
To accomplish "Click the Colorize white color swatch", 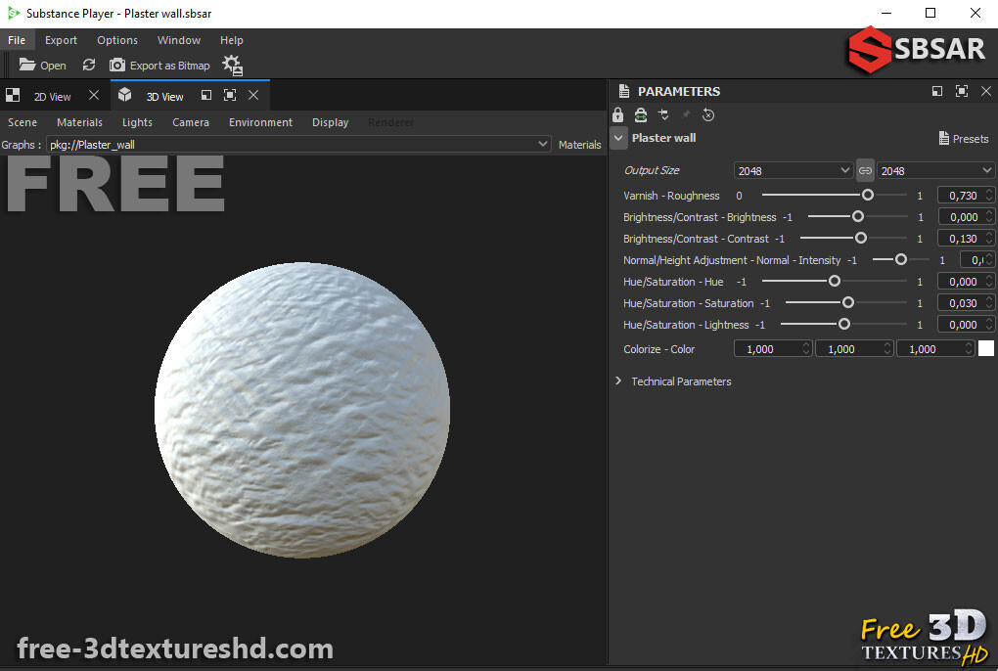I will [985, 347].
